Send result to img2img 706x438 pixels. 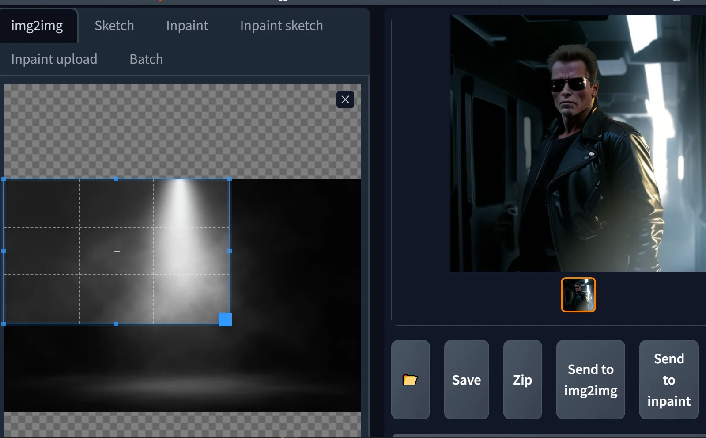[x=590, y=380]
